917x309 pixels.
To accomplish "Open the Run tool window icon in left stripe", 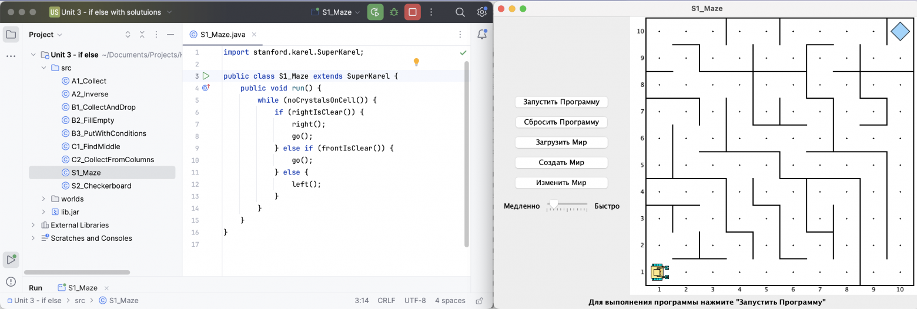I will (11, 260).
